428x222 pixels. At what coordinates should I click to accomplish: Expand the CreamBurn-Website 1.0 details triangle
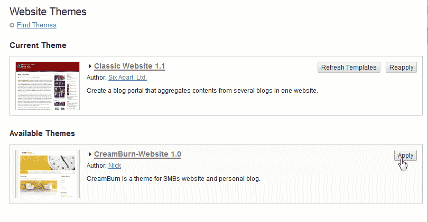pos(90,155)
